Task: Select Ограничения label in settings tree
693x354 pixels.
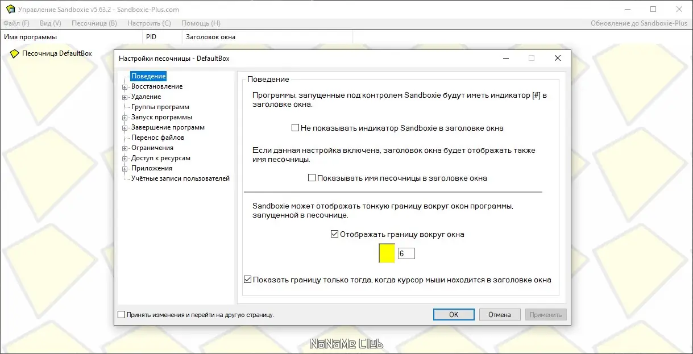Action: pos(152,148)
